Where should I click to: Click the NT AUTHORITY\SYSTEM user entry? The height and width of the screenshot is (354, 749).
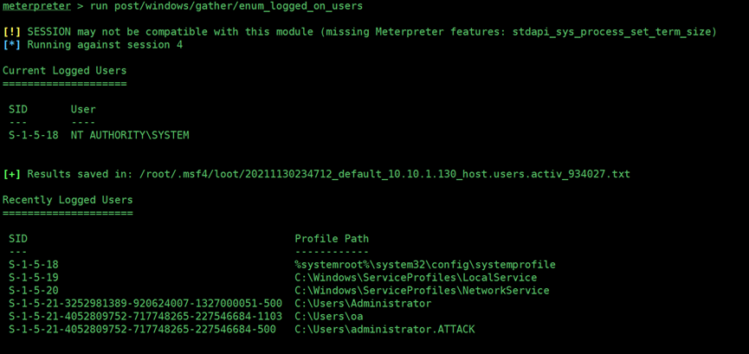(130, 135)
